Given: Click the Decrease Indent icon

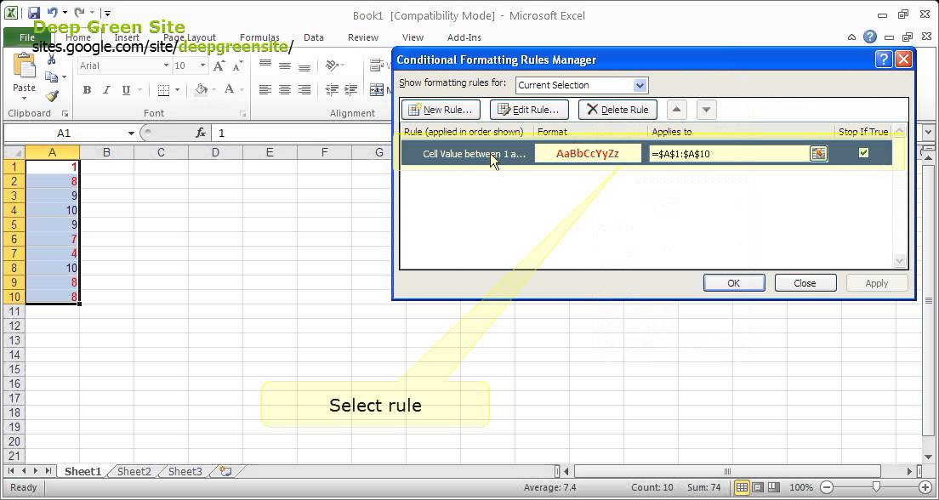Looking at the screenshot, I should tap(332, 90).
